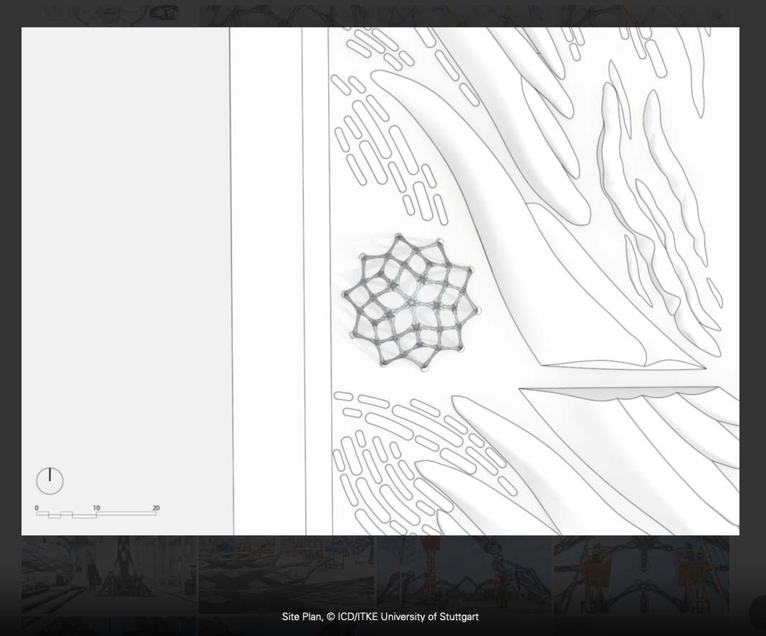766x636 pixels.
Task: Open third dimmed thumbnail above the site plan
Action: point(463,14)
